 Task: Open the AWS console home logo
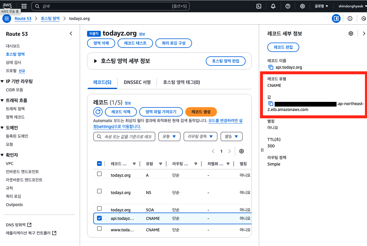7,6
